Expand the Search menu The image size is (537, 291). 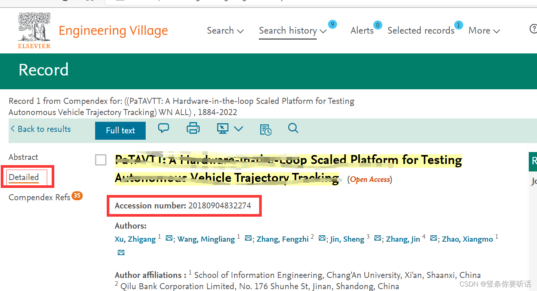tap(225, 31)
